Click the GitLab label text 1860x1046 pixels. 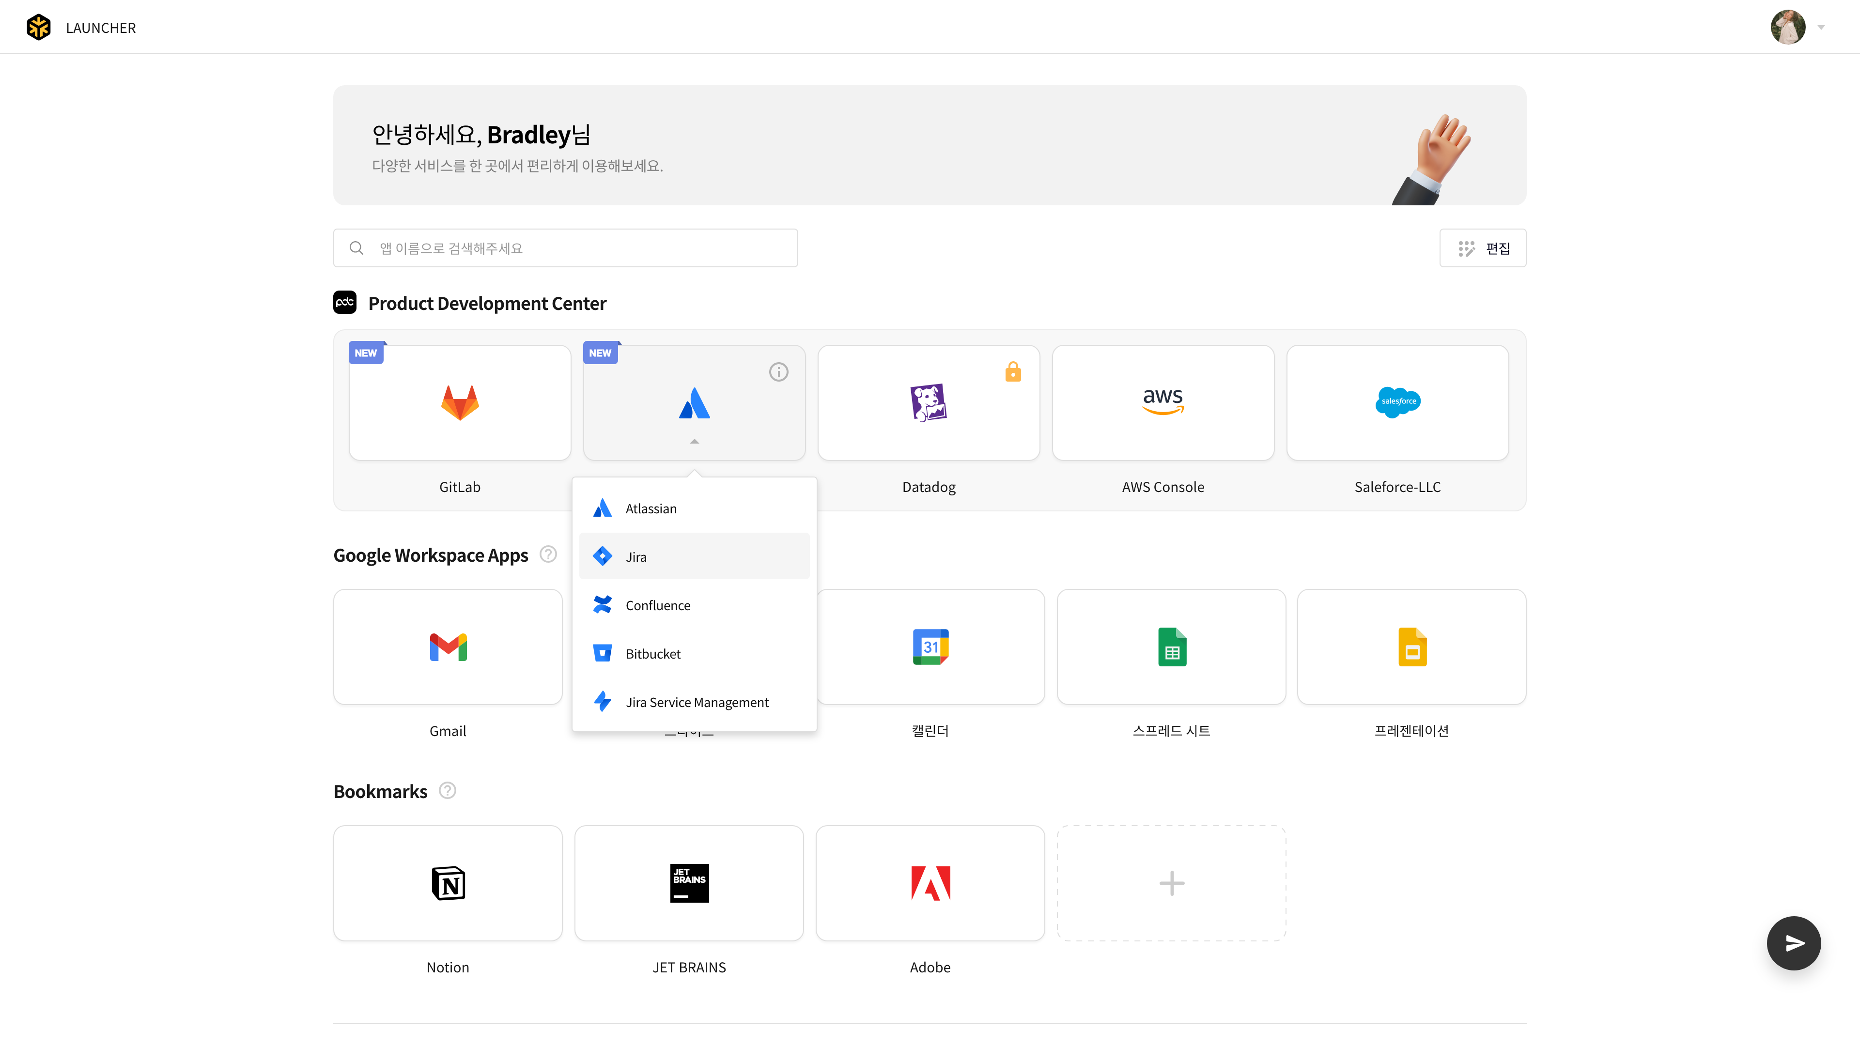coord(459,487)
